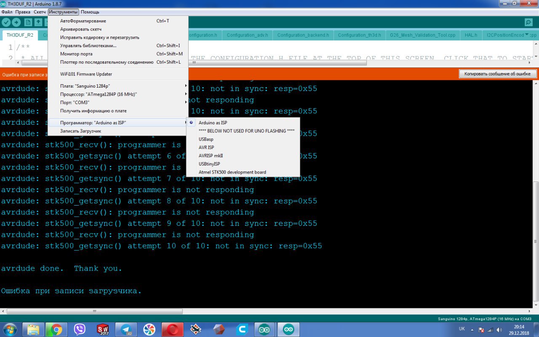Open the Скетч menu
539x337 pixels.
click(40, 12)
